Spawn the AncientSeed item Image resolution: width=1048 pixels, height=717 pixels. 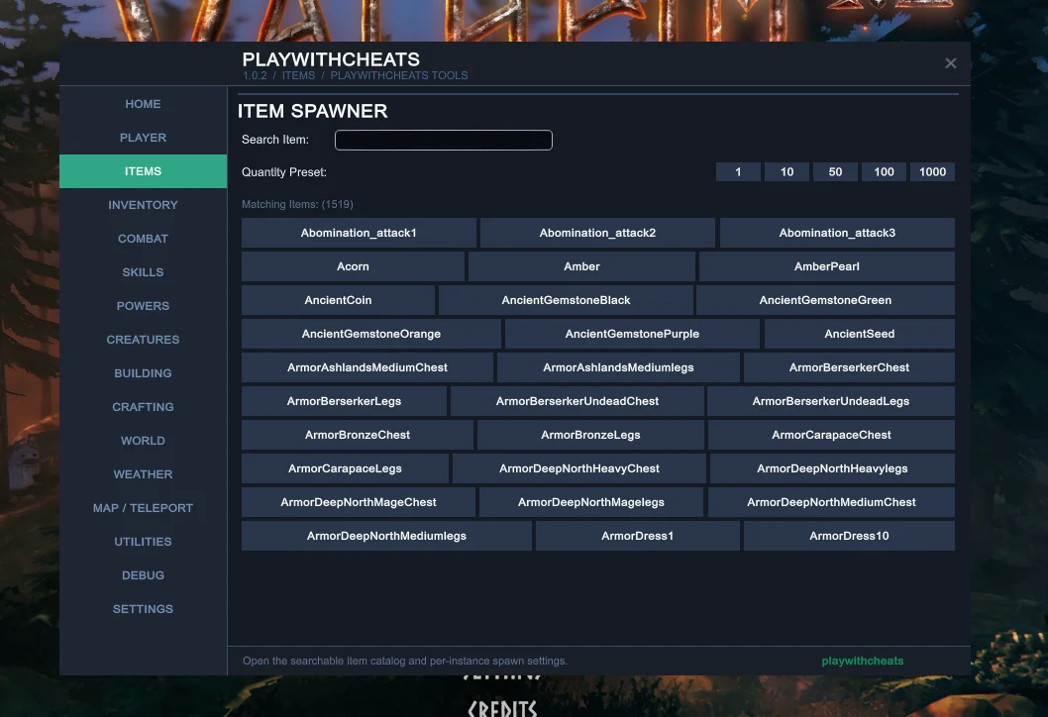pos(860,334)
